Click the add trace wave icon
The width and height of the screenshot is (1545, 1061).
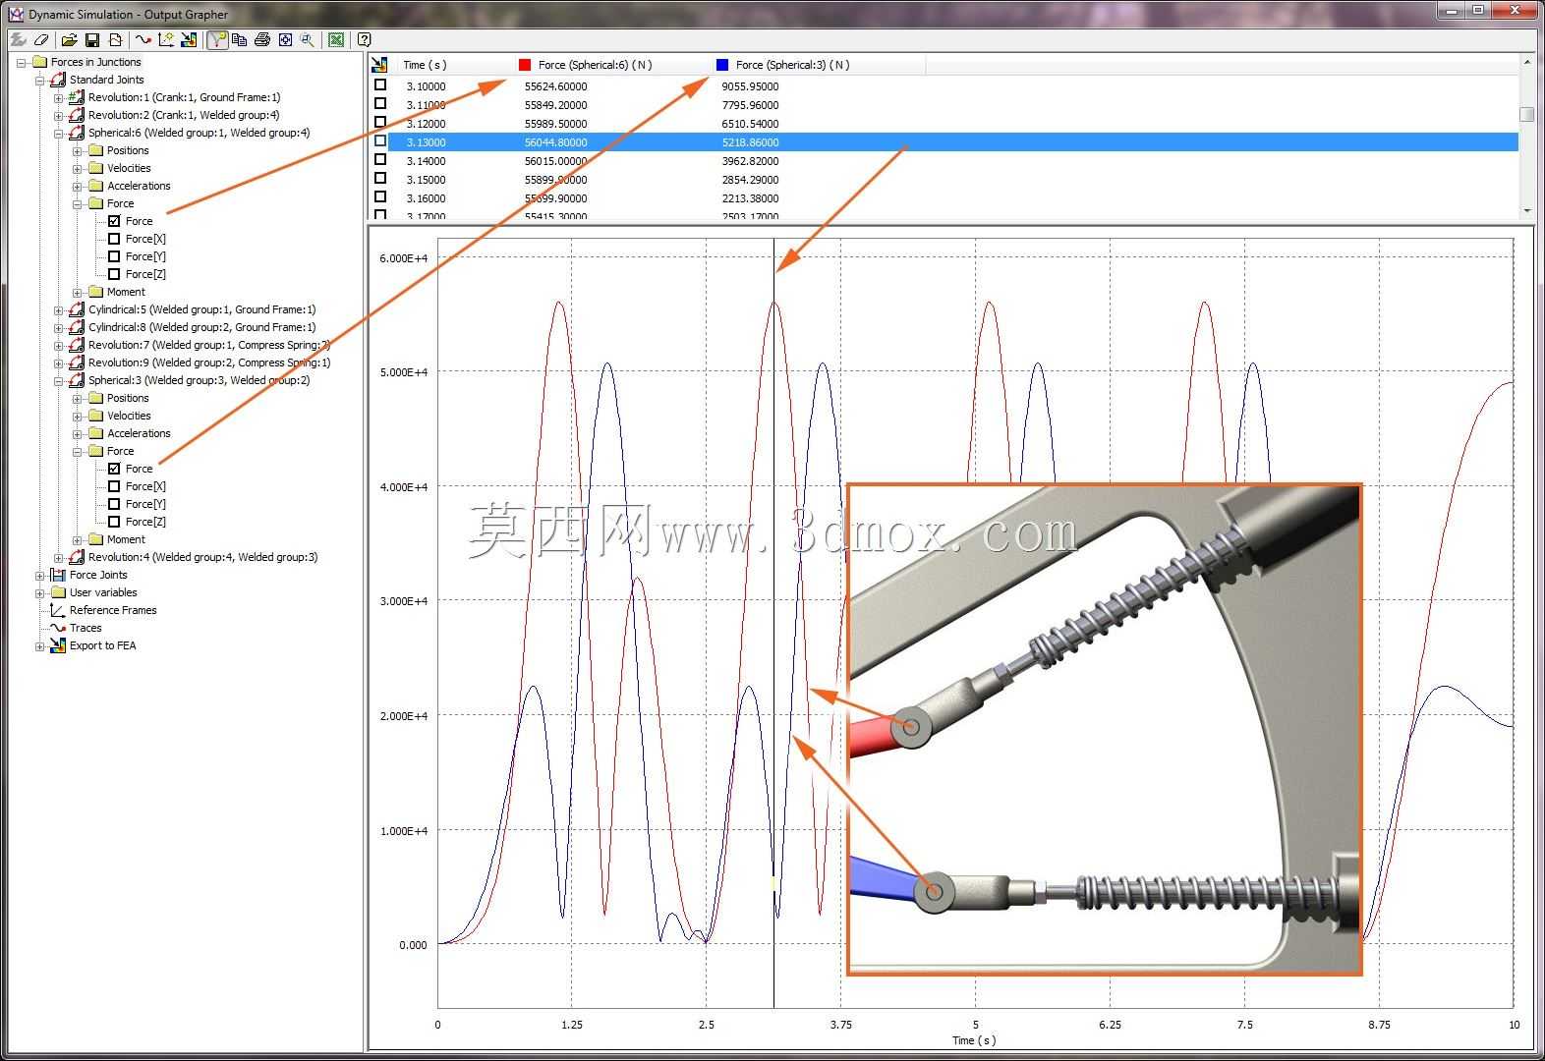[x=143, y=40]
